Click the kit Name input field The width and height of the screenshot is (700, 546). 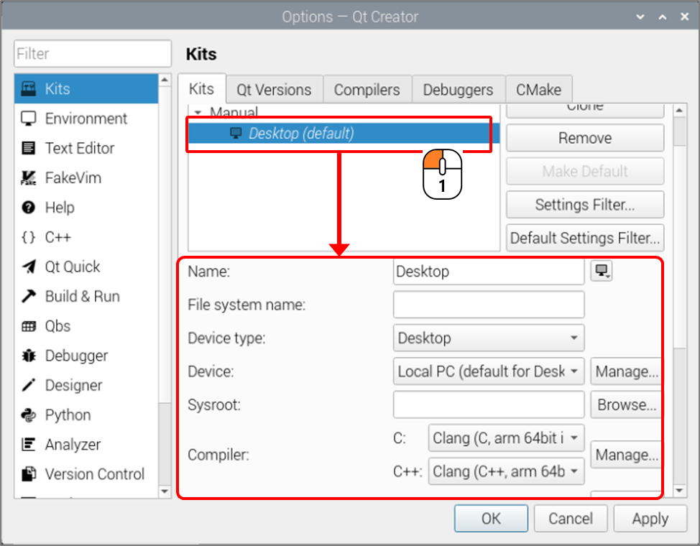pos(489,272)
